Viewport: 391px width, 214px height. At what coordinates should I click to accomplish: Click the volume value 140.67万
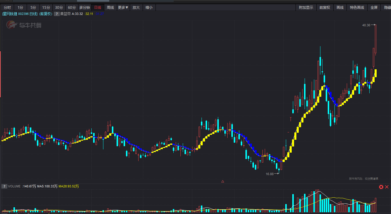(29, 186)
